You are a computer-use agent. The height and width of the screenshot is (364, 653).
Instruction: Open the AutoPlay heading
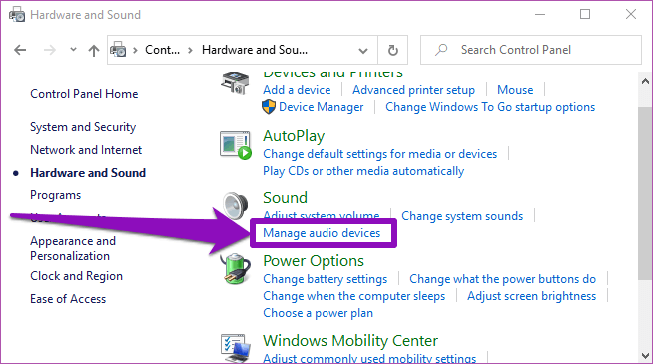coord(294,136)
